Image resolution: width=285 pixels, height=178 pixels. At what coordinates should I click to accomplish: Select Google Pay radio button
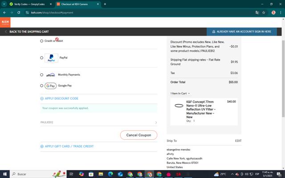pyautogui.click(x=41, y=85)
